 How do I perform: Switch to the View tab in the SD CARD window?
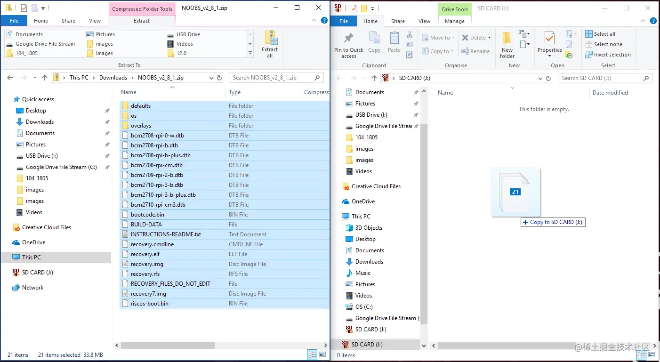pos(425,21)
